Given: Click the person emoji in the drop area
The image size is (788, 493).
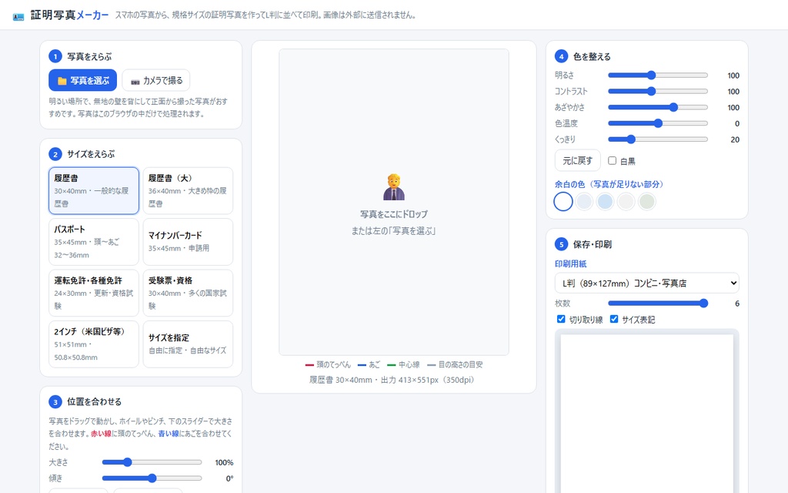Looking at the screenshot, I should pyautogui.click(x=394, y=187).
